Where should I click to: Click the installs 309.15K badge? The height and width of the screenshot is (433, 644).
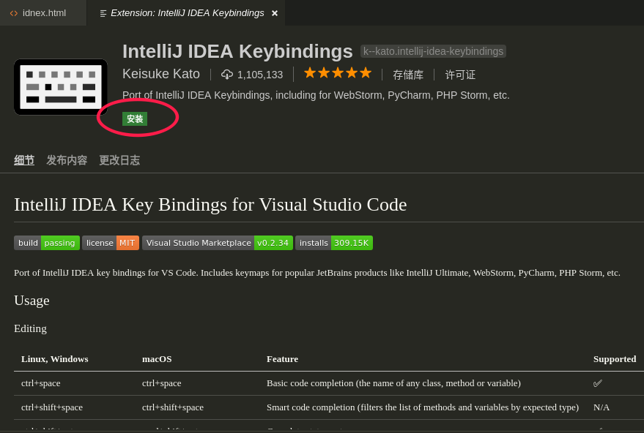[333, 243]
